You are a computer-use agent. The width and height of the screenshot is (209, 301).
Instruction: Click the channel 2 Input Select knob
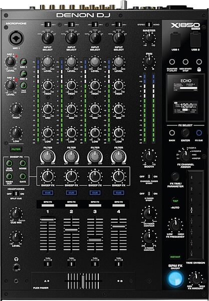click(71, 38)
